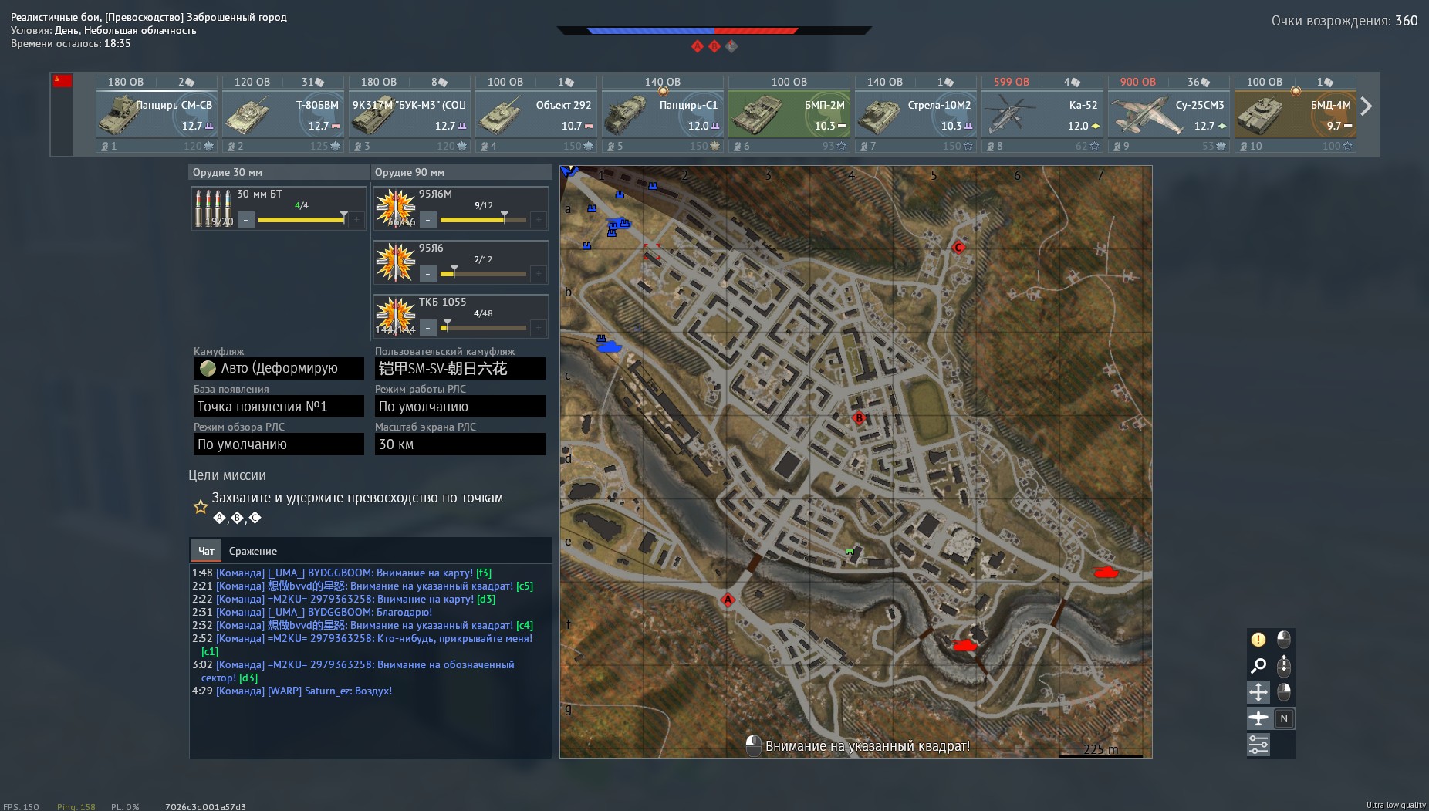Image resolution: width=1429 pixels, height=811 pixels.
Task: Show next vehicles with the right arrow
Action: 1367,106
